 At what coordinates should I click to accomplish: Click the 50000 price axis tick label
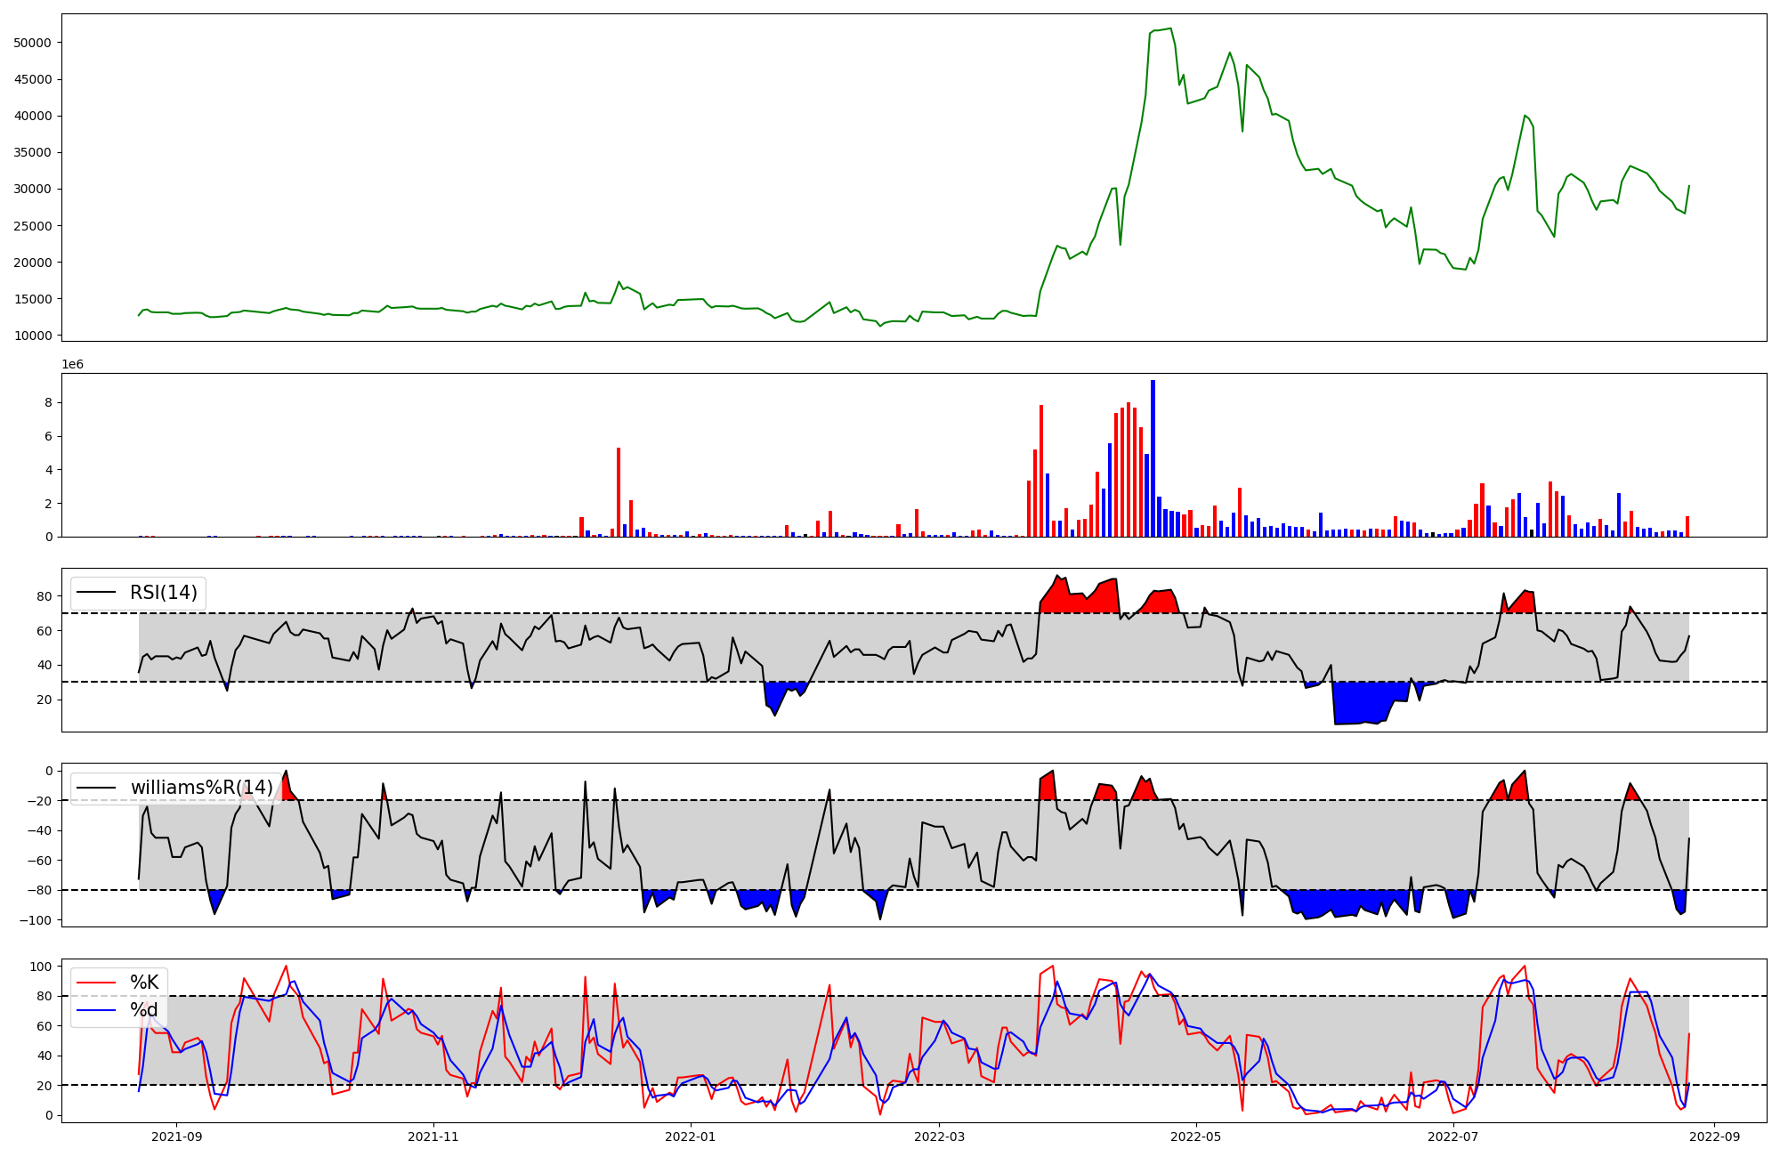33,43
